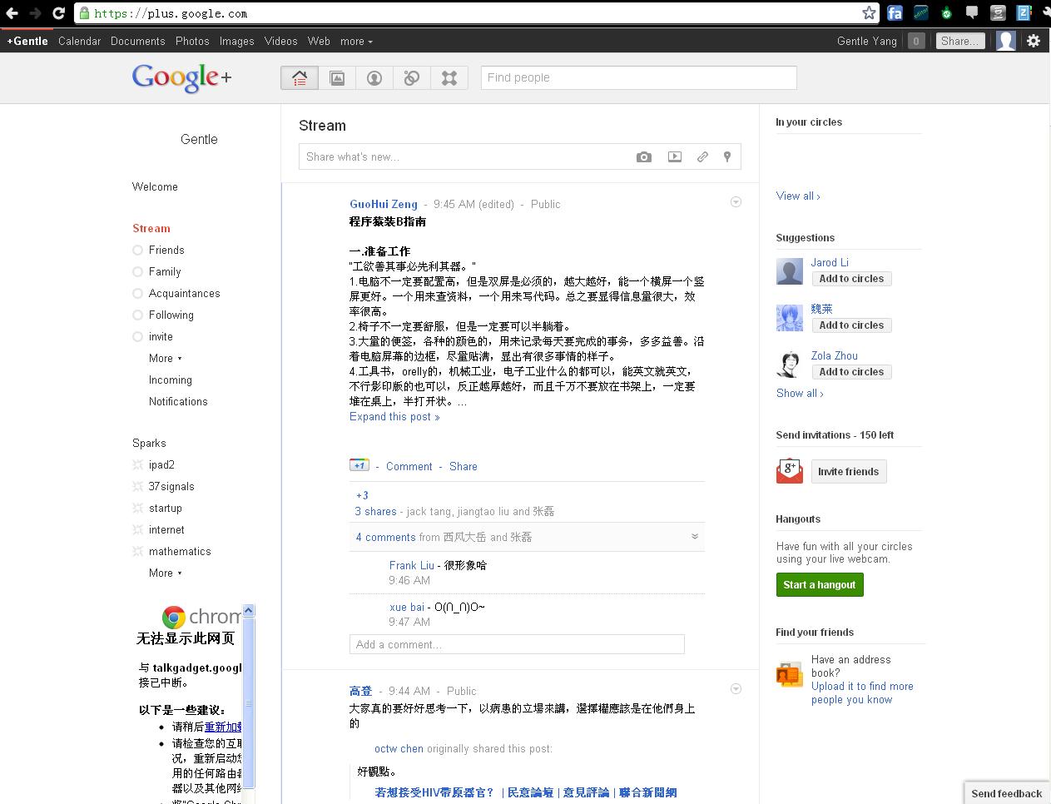
Task: Filter stream by Friends circle
Action: [x=166, y=250]
